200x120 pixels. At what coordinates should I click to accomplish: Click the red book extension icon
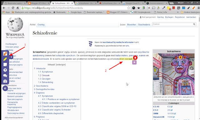tap(174, 8)
